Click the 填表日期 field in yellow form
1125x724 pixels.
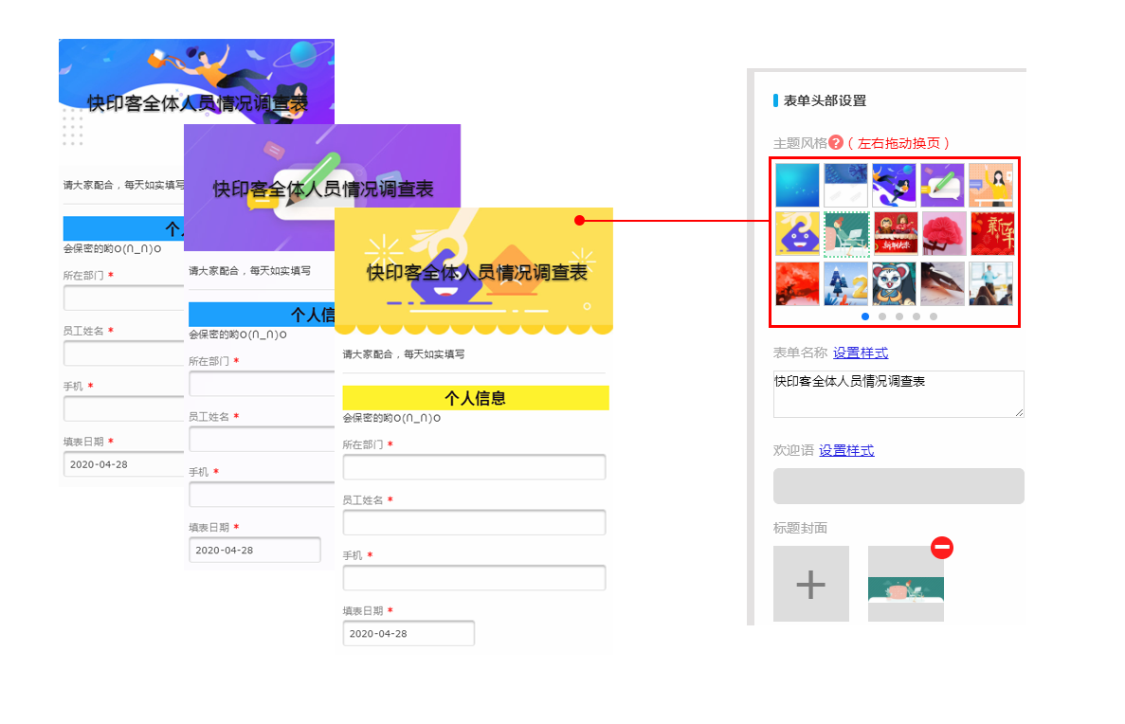point(408,634)
